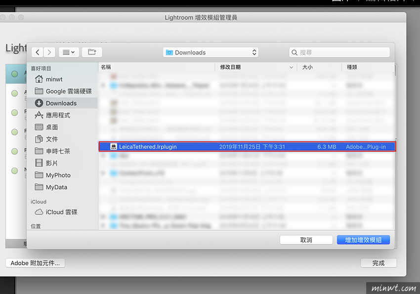Image resolution: width=420 pixels, height=294 pixels.
Task: Click the 2019年11月25日 下午3:31 date cell
Action: [x=252, y=147]
